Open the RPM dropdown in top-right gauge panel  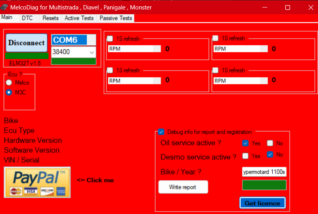tap(240, 49)
